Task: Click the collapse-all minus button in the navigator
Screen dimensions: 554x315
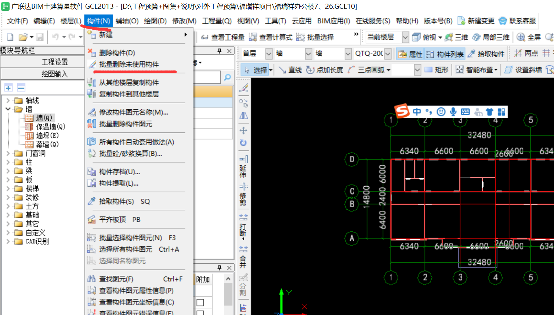Action: click(21, 88)
